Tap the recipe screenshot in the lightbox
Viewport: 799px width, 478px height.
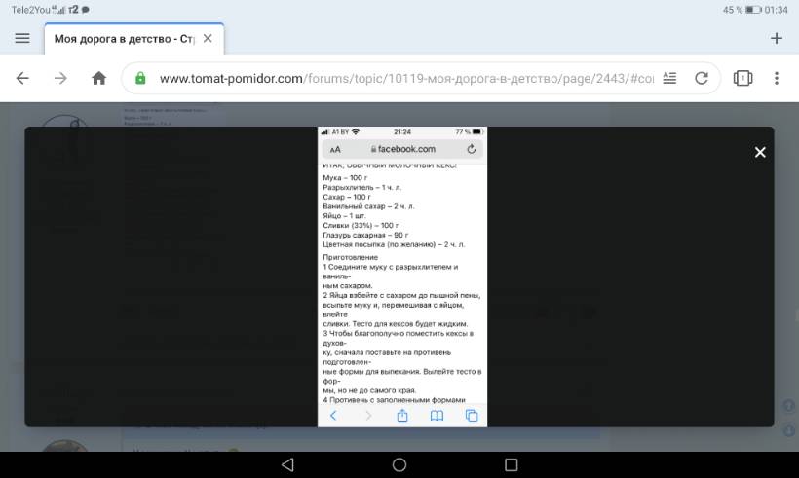click(401, 276)
